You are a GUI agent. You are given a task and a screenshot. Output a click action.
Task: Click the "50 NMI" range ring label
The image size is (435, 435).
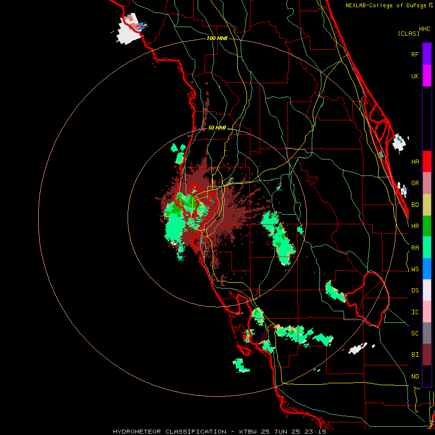217,128
